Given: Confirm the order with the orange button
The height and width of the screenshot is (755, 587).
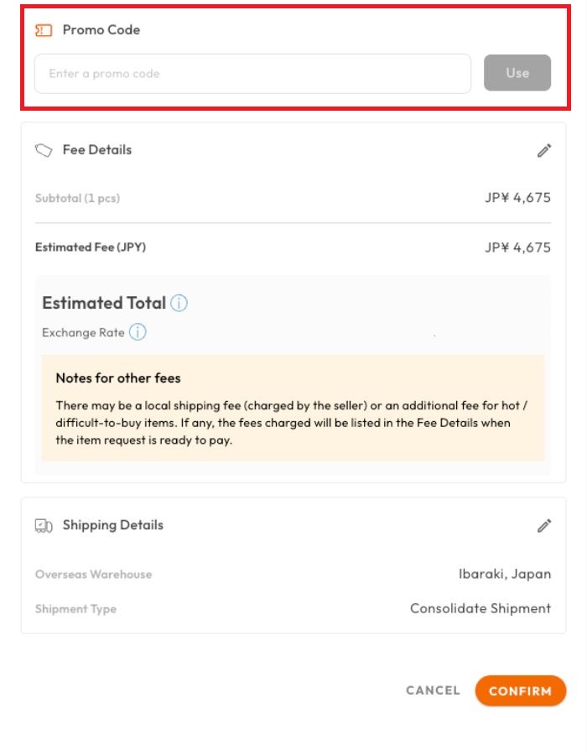Looking at the screenshot, I should point(520,690).
